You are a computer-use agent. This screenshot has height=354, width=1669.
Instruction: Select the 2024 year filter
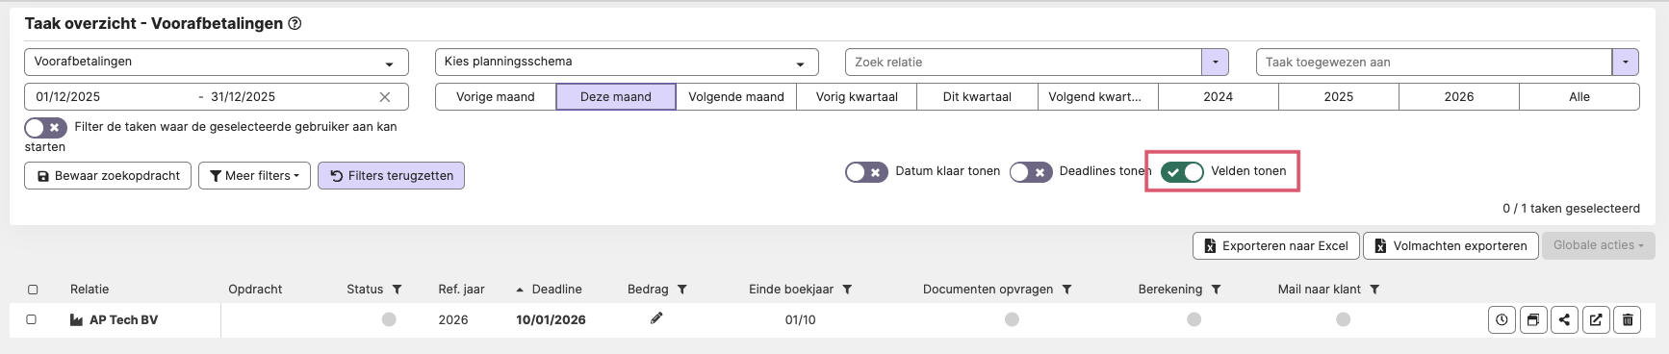pyautogui.click(x=1219, y=97)
